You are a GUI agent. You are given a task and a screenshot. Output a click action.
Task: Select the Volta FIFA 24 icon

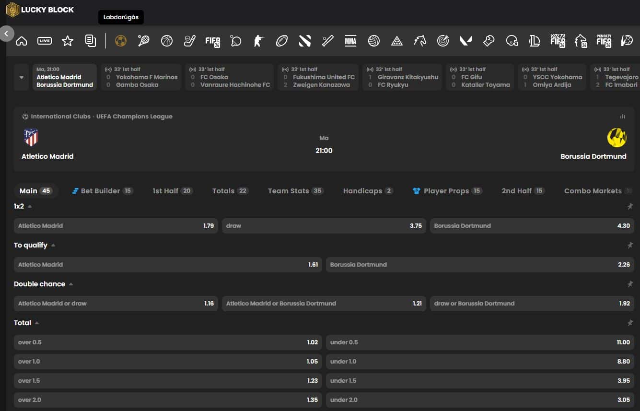[558, 41]
